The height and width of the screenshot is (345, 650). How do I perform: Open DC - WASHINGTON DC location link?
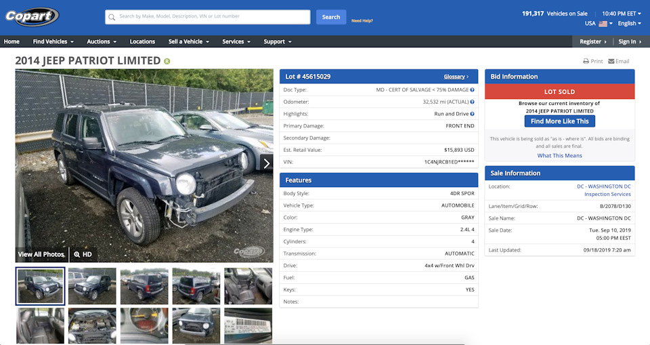[x=603, y=186]
